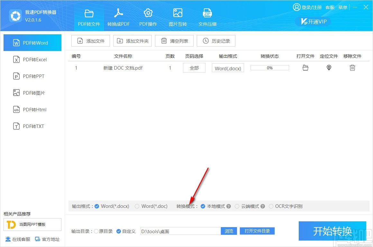
Task: Switch to the PDF转TXT sidebar tab
Action: point(32,126)
